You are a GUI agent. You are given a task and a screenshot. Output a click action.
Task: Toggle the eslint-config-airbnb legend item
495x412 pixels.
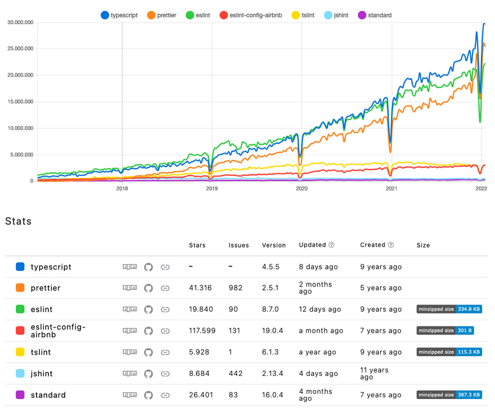tap(251, 15)
